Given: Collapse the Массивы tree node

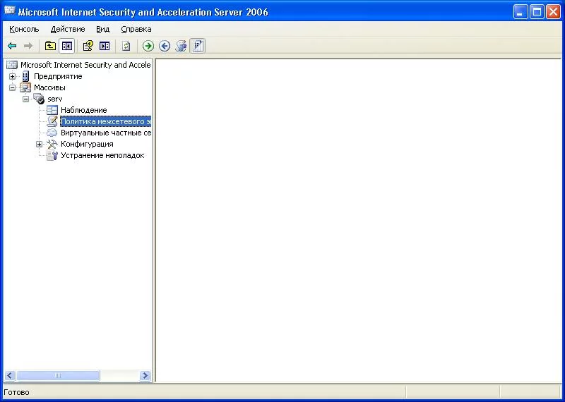Looking at the screenshot, I should pyautogui.click(x=12, y=87).
